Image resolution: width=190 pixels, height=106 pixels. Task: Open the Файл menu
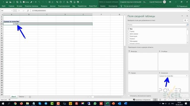point(4,6)
